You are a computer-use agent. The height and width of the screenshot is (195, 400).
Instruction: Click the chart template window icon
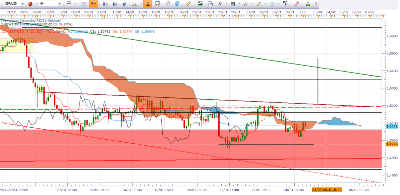[210, 4]
